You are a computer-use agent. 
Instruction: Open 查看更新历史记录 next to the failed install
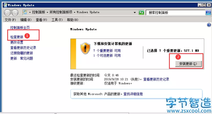point(156,79)
